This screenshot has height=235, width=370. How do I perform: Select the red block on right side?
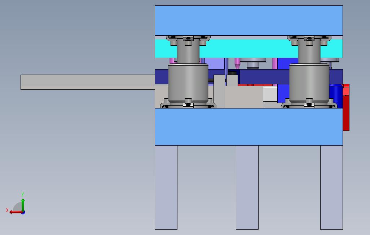pyautogui.click(x=346, y=107)
